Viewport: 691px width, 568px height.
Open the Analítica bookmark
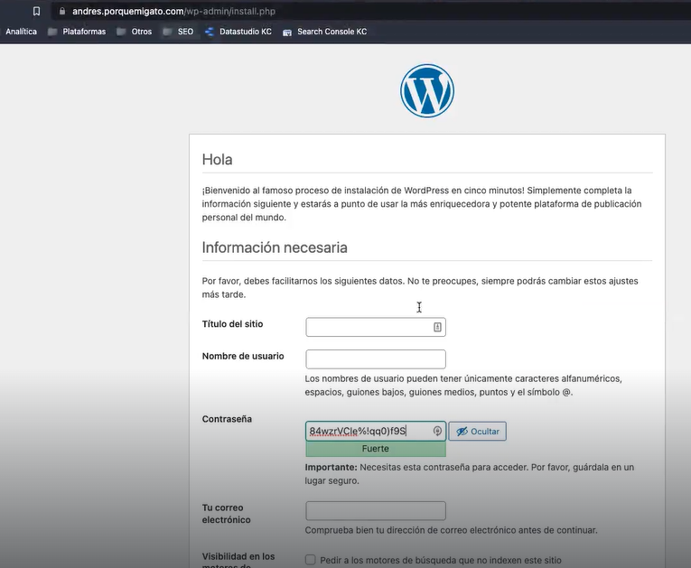(x=21, y=32)
